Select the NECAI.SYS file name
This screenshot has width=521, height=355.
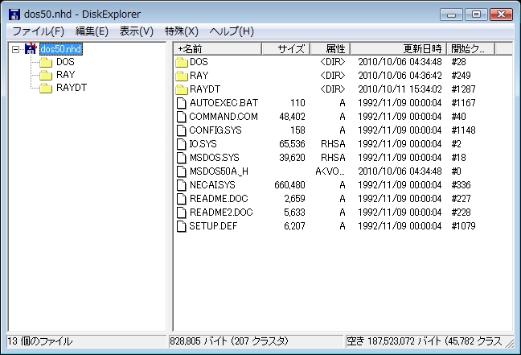(212, 185)
